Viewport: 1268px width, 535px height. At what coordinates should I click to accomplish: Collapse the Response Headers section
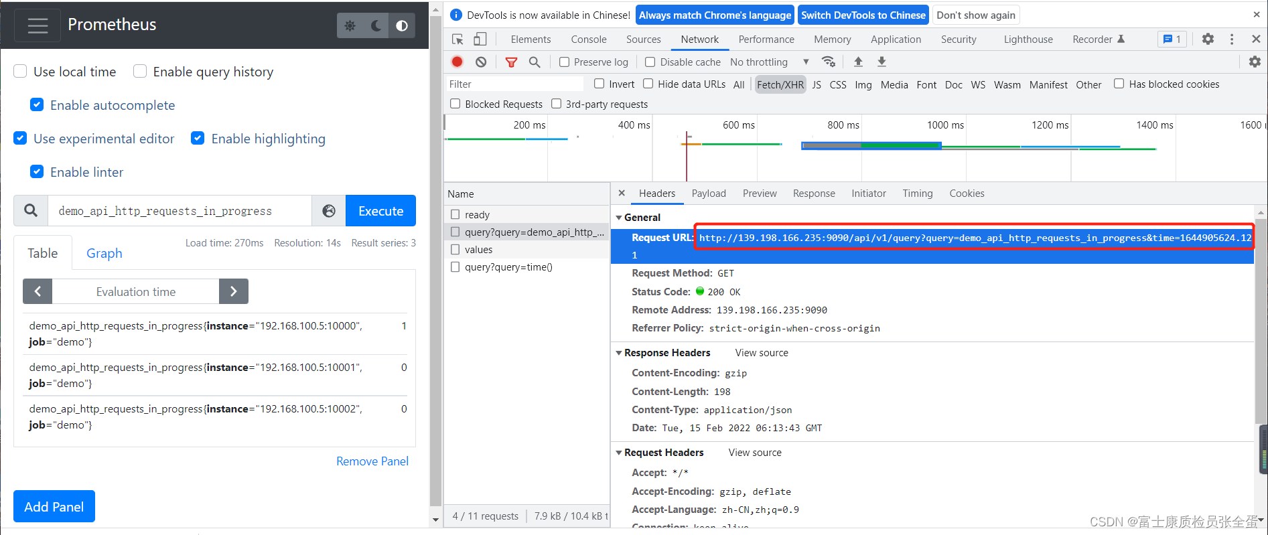(619, 353)
